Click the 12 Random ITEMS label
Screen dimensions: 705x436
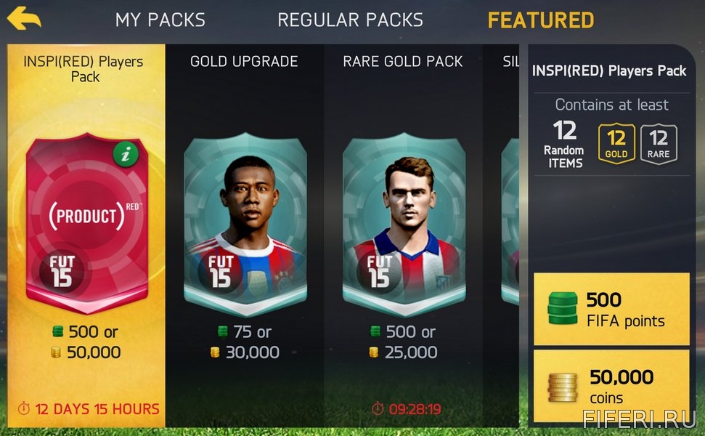[x=564, y=144]
